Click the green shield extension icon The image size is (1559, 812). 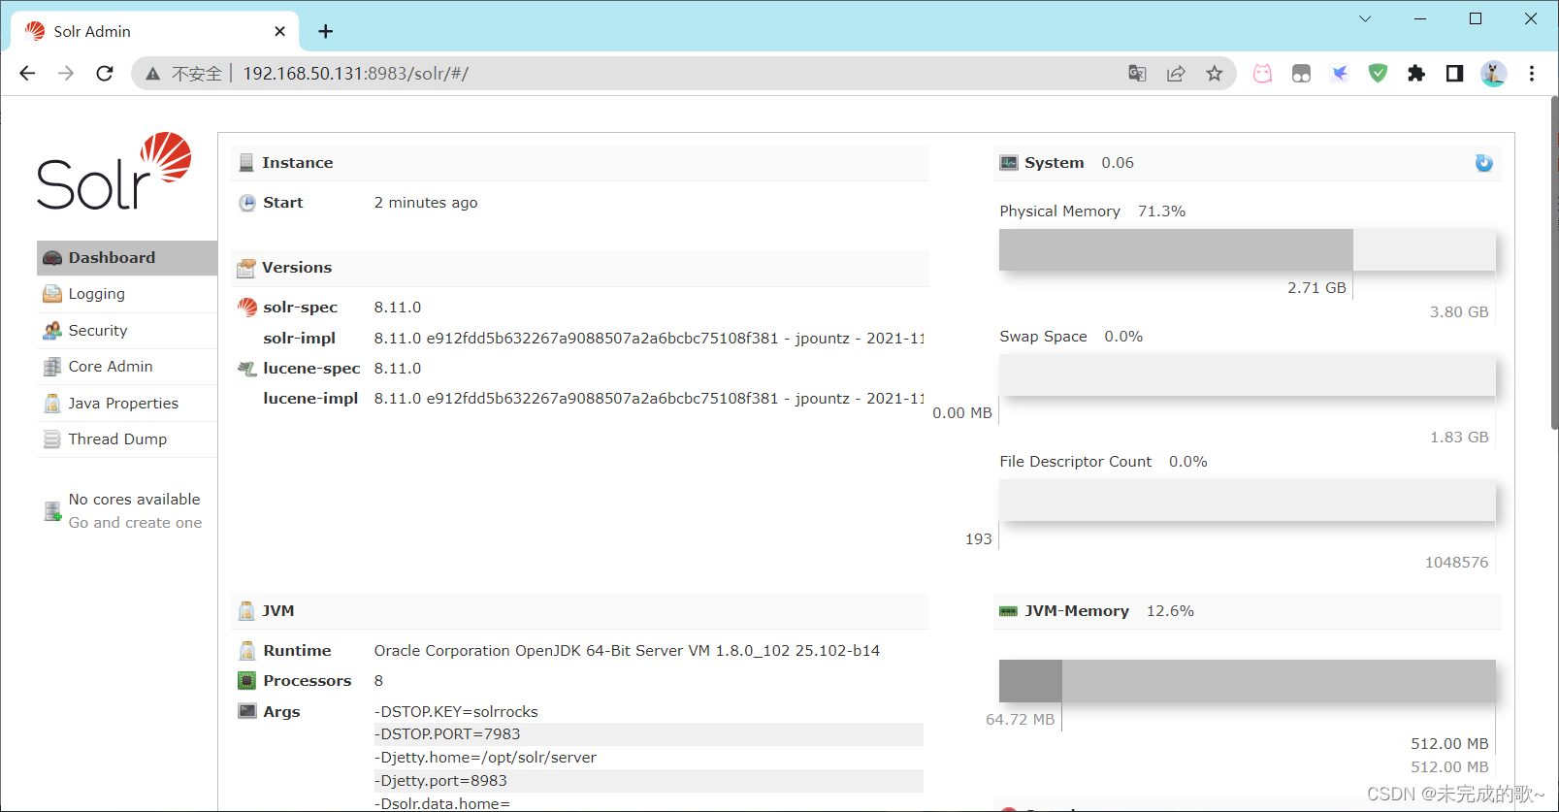[1378, 74]
